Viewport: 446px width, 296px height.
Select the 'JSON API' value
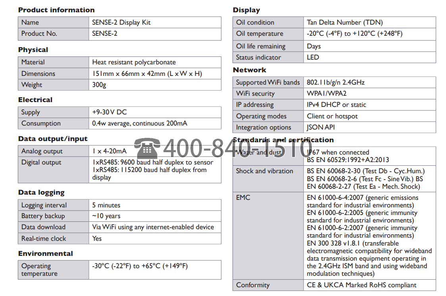(321, 128)
